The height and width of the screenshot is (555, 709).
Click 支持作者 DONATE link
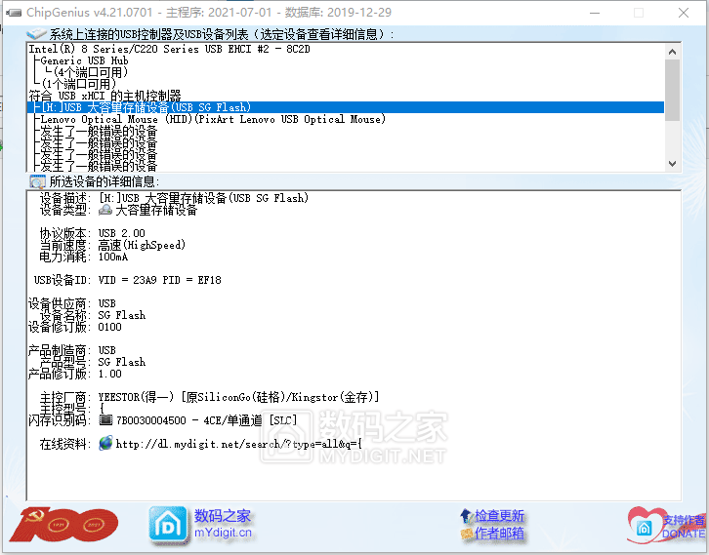coord(684,527)
